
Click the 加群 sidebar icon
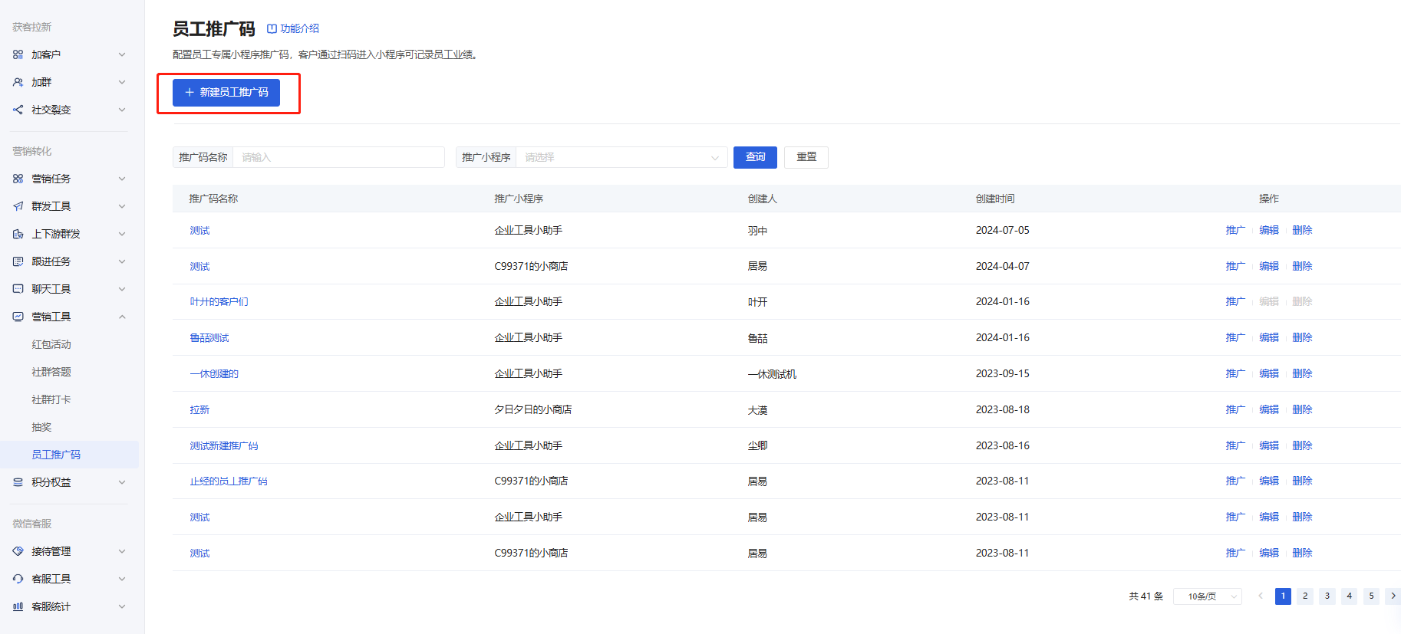(x=18, y=82)
